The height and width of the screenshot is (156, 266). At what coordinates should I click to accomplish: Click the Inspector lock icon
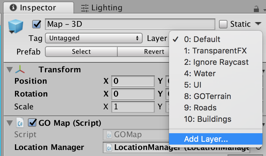click(x=256, y=9)
